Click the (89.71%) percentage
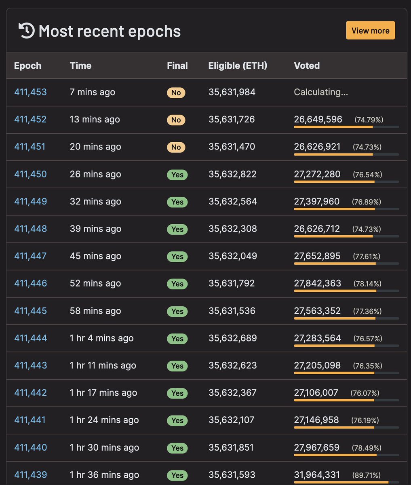 pyautogui.click(x=367, y=475)
